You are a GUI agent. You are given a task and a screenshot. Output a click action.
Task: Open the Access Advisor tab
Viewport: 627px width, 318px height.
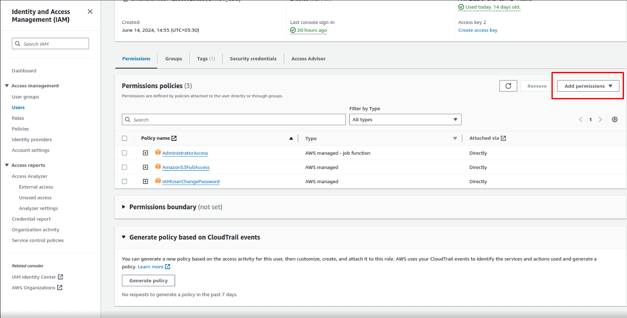click(x=308, y=59)
